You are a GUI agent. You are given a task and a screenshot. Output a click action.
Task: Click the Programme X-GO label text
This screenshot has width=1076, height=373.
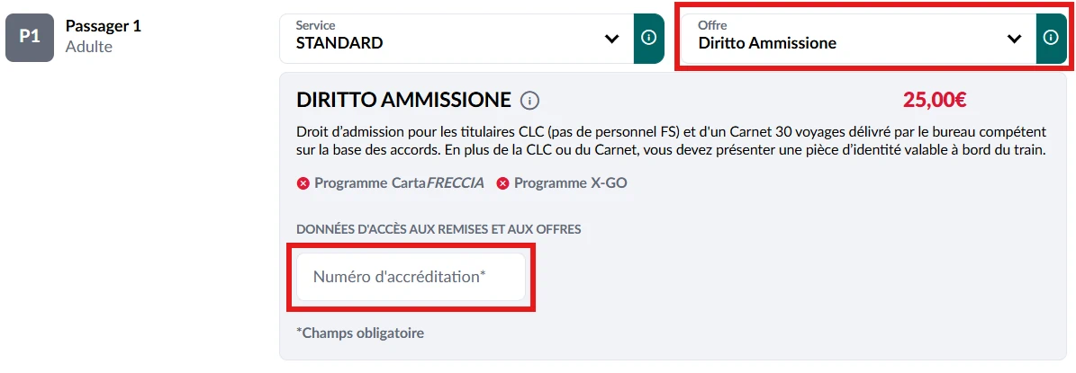(x=572, y=183)
